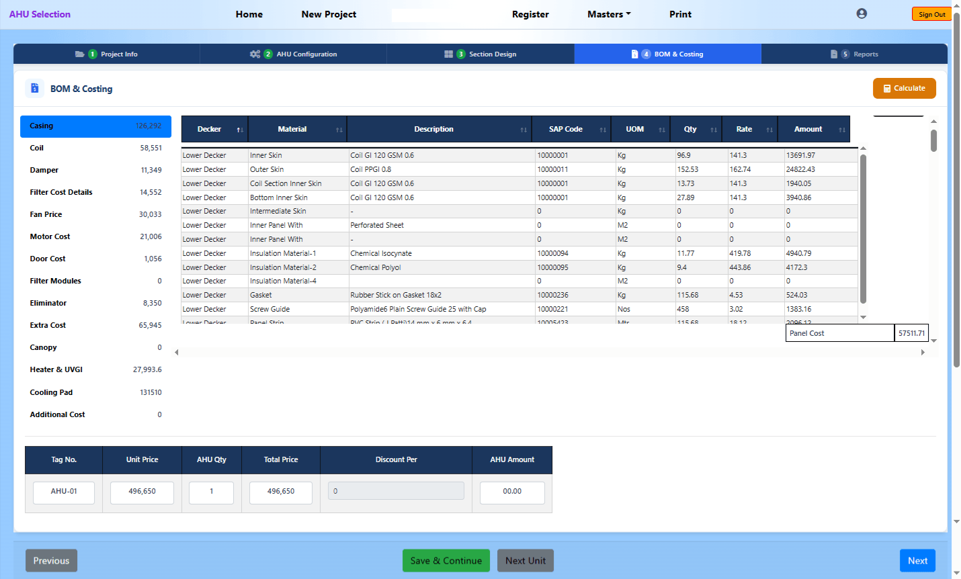The width and height of the screenshot is (961, 579).
Task: Click the Previous button
Action: point(51,561)
